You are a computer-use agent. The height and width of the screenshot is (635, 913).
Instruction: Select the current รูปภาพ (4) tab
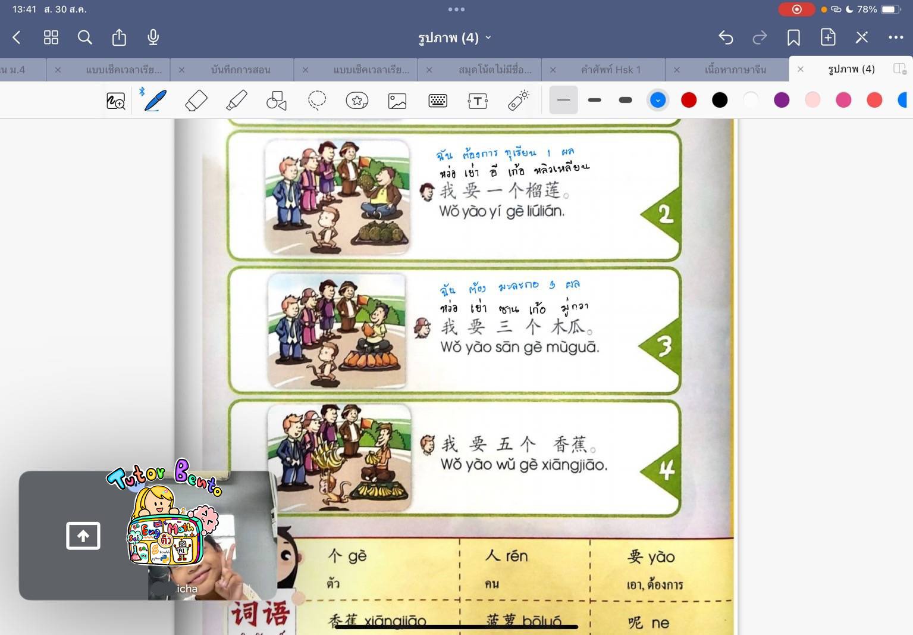click(851, 69)
